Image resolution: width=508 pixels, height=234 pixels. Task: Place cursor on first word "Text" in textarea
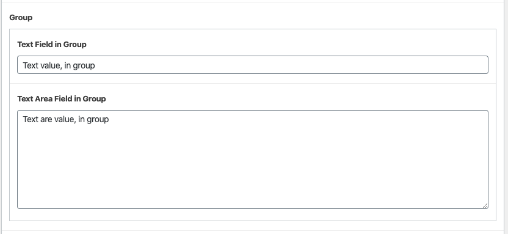[31, 119]
